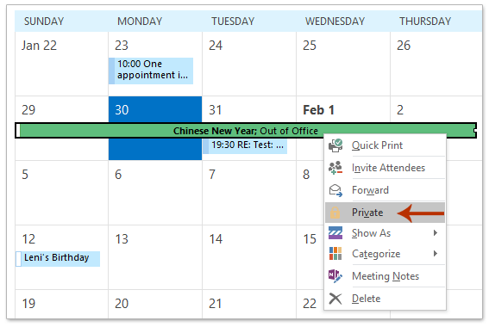Click the Meeting Notes OneNote icon
Screen dimensions: 489x327
[x=335, y=276]
